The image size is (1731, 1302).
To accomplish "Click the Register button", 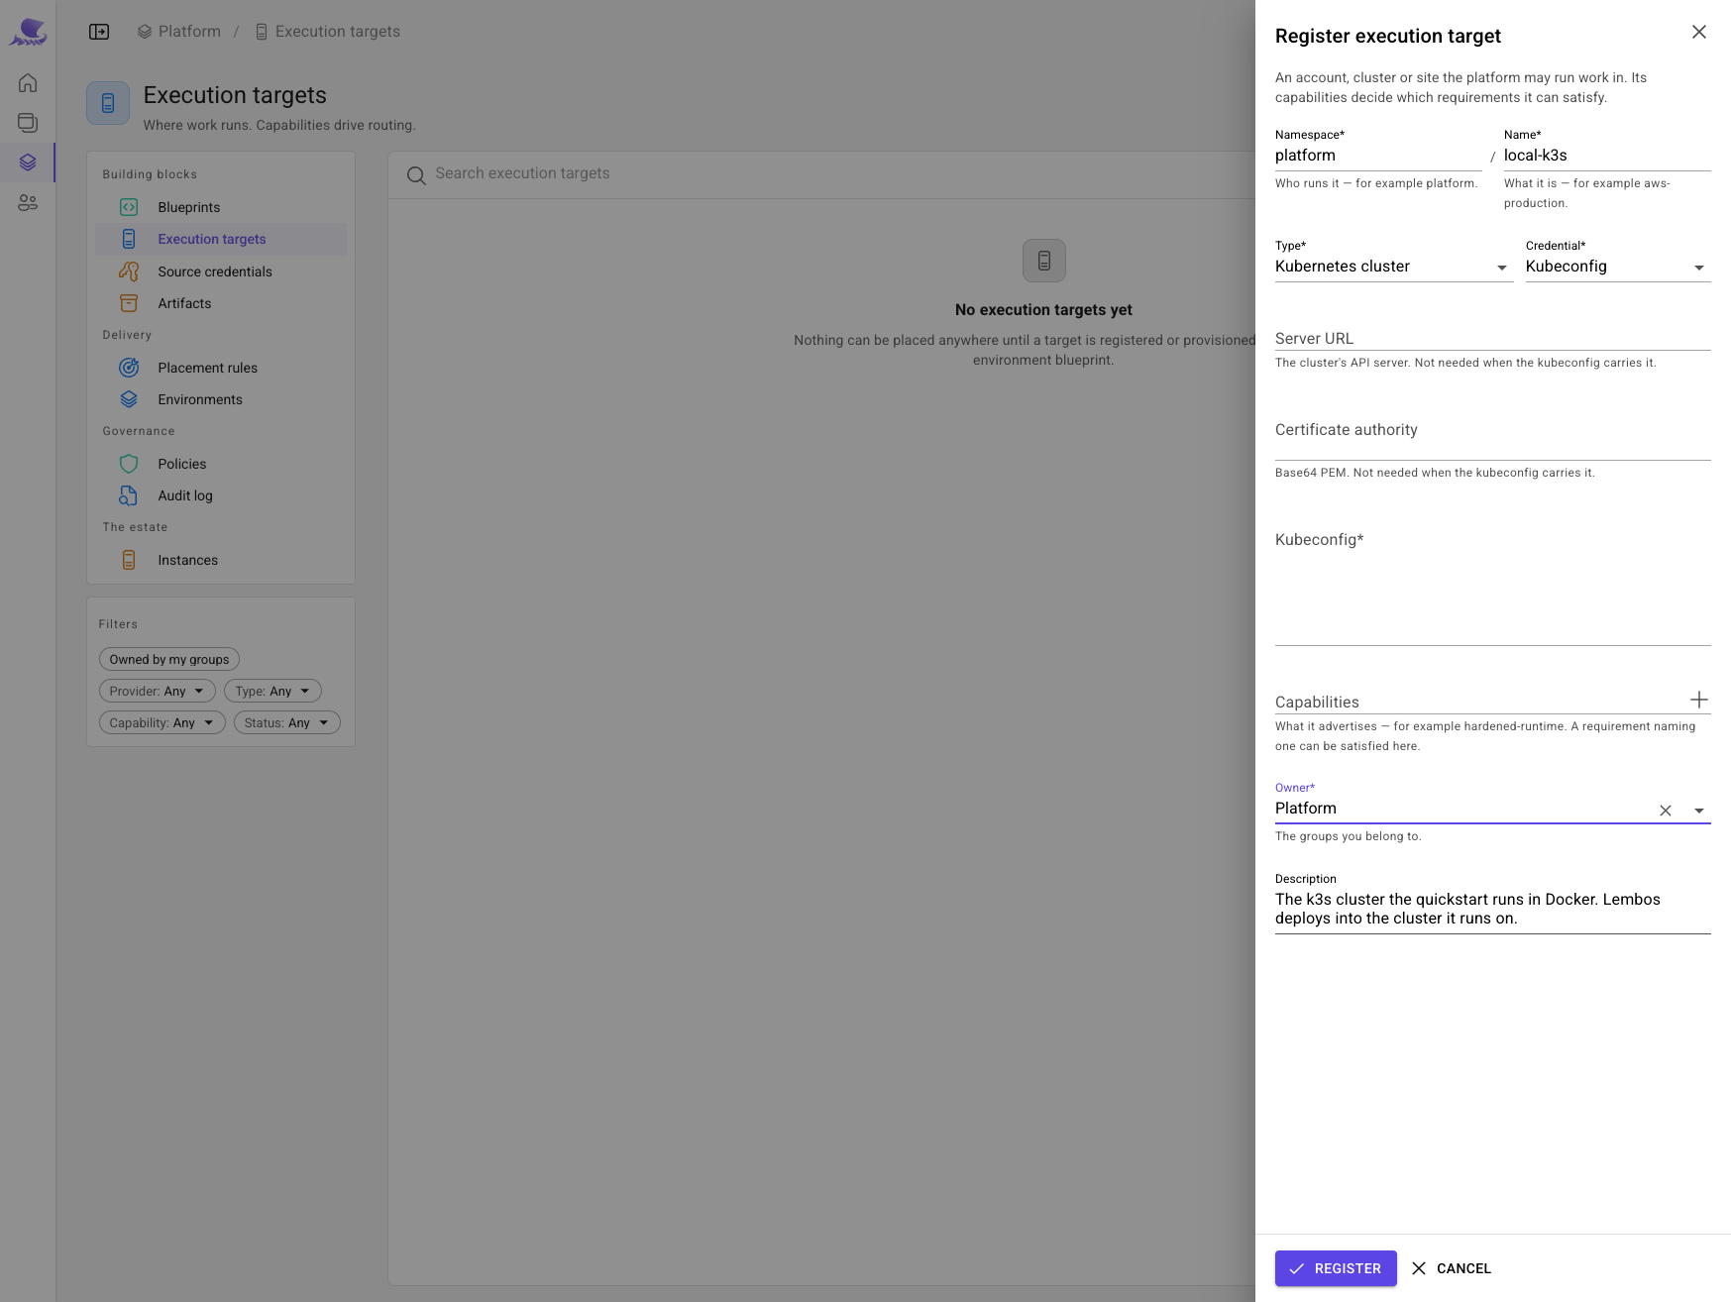I will coord(1336,1268).
